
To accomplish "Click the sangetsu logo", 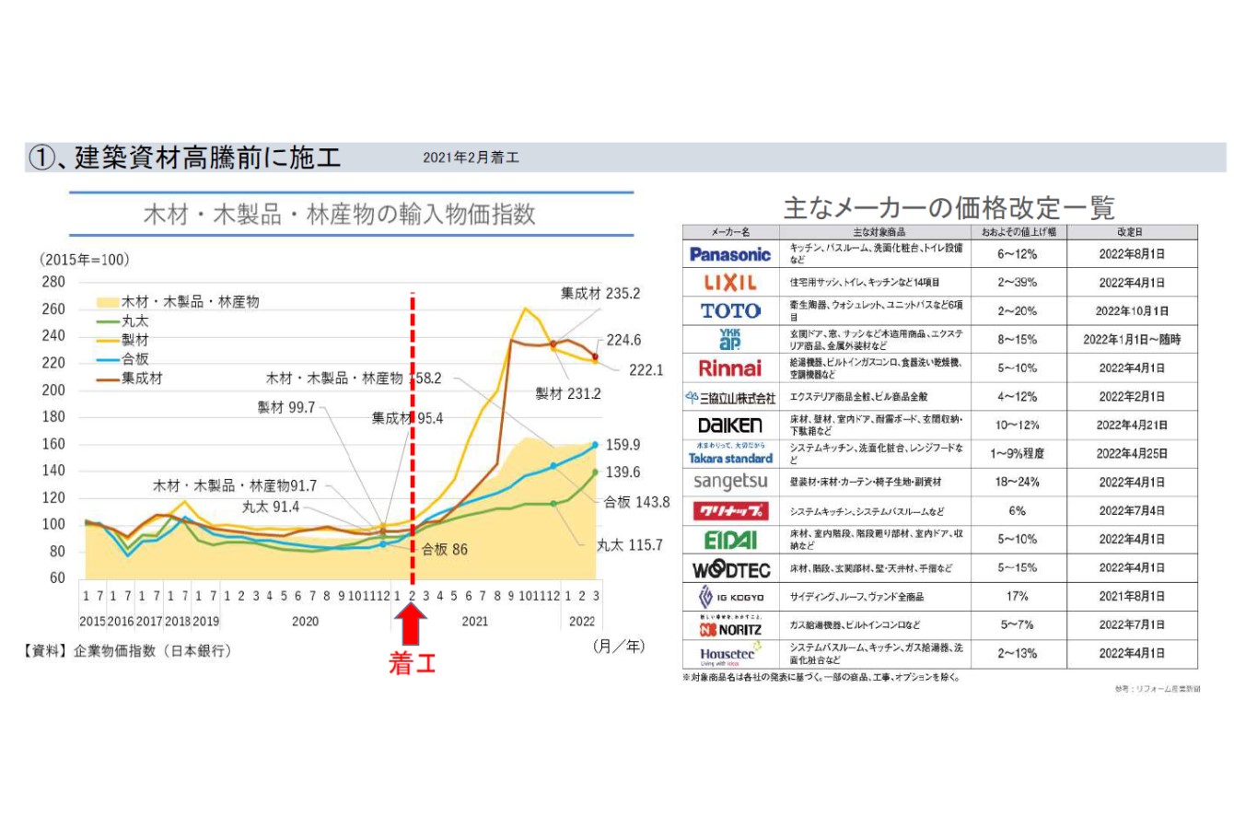I will 730,482.
